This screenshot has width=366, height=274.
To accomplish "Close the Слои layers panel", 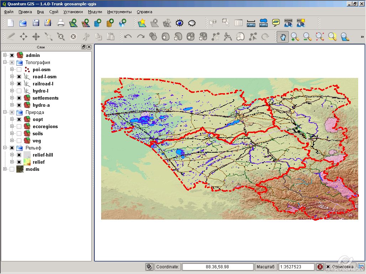I will point(89,47).
